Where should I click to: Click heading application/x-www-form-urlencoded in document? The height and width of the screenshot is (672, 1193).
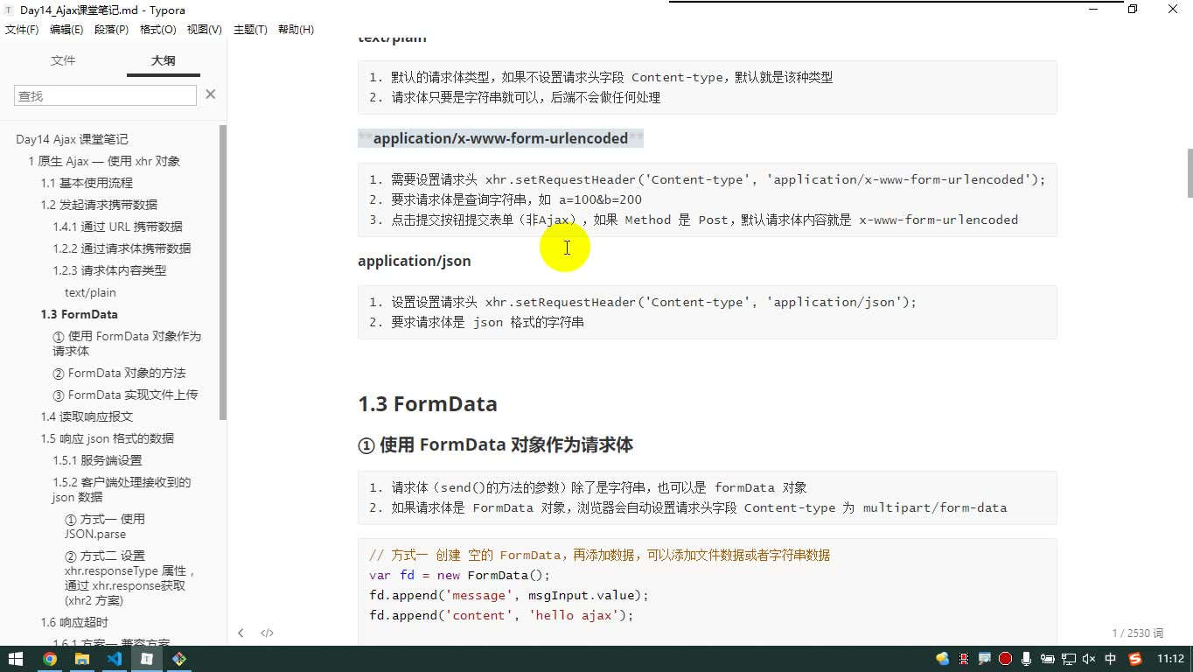[x=500, y=138]
